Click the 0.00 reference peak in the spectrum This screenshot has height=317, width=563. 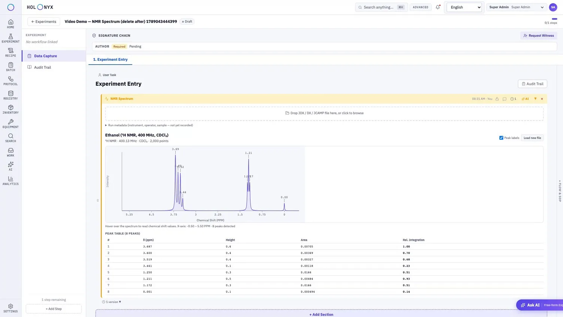pyautogui.click(x=284, y=197)
